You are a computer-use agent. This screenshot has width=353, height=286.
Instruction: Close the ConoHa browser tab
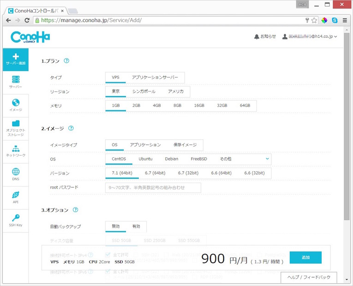[62, 11]
